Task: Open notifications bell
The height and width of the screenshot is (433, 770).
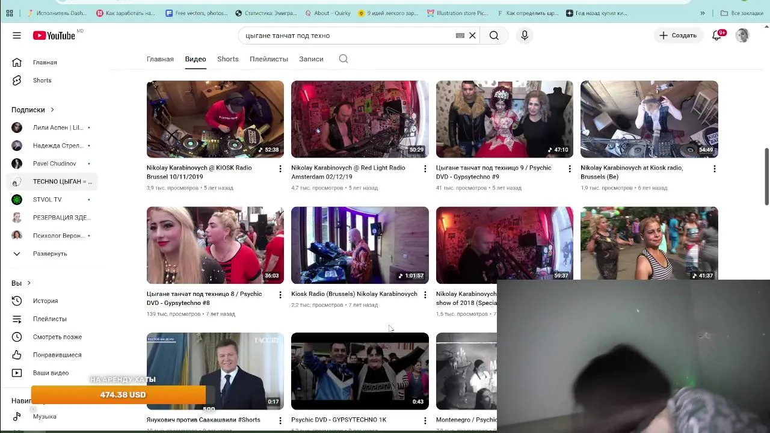Action: point(716,35)
